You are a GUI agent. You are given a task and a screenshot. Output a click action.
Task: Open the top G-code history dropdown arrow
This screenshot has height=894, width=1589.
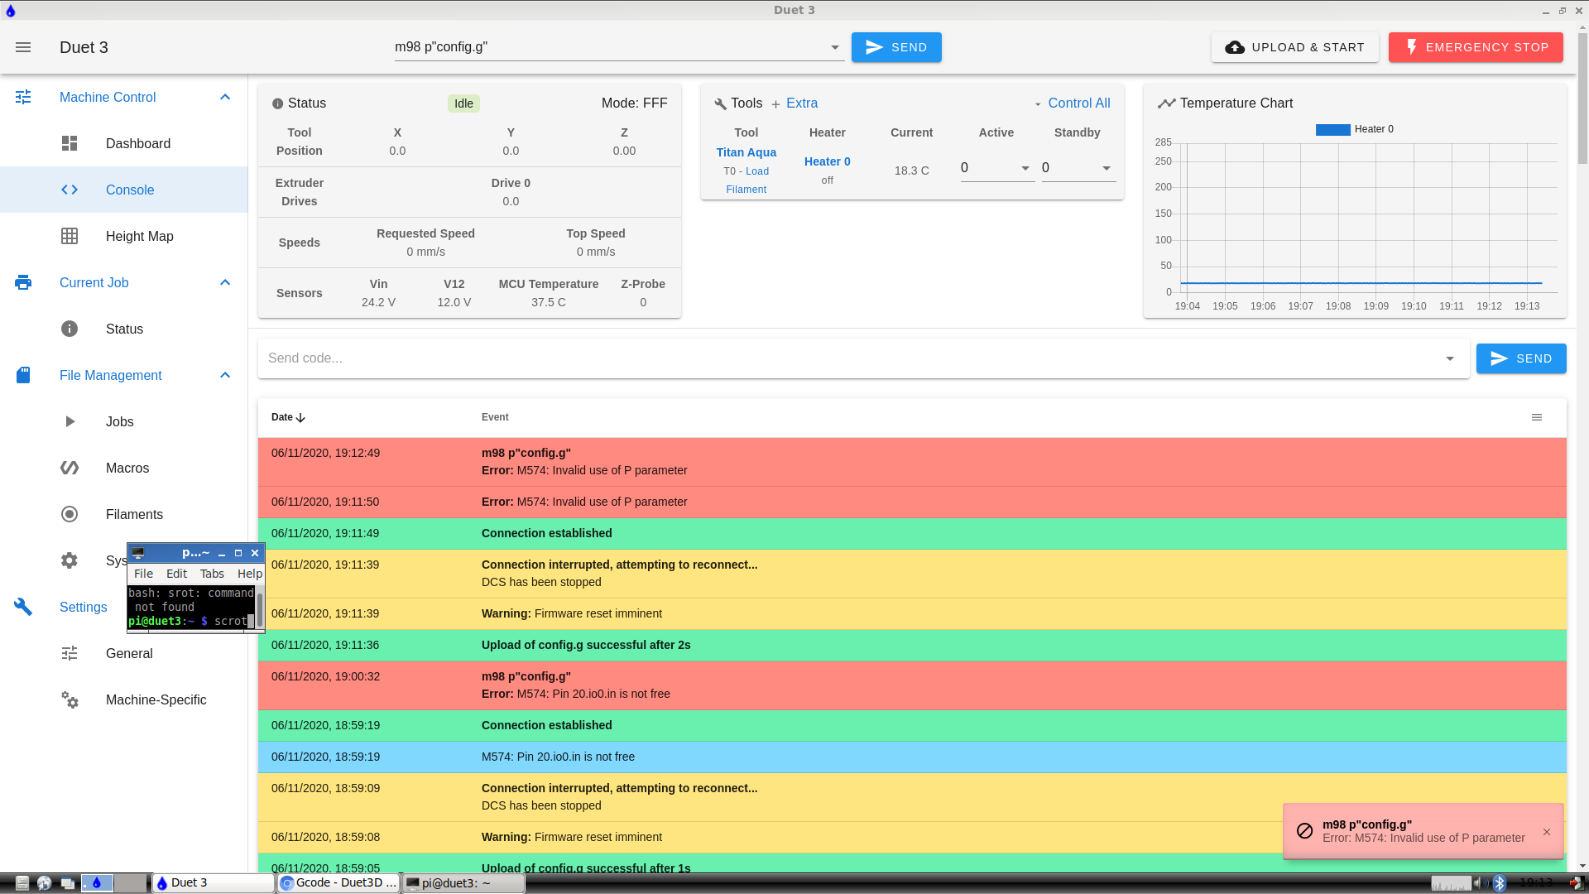pos(835,47)
